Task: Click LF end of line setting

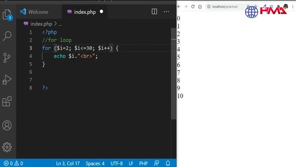Action: point(131,163)
